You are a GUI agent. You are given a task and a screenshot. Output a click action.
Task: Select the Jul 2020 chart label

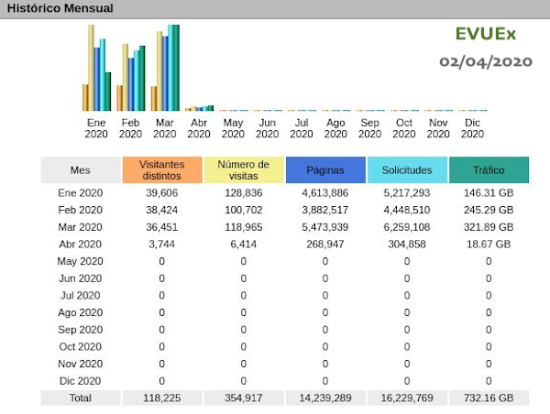(x=302, y=128)
